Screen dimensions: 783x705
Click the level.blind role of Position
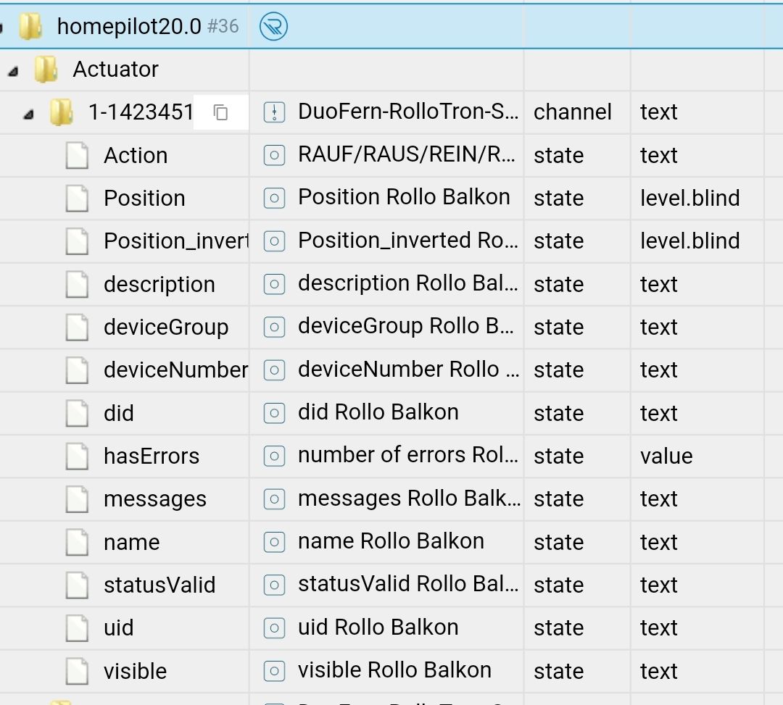(689, 198)
